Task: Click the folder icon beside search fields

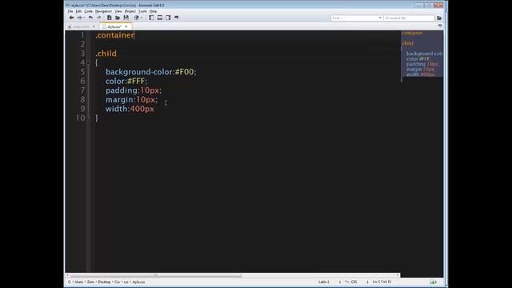Action: click(439, 18)
